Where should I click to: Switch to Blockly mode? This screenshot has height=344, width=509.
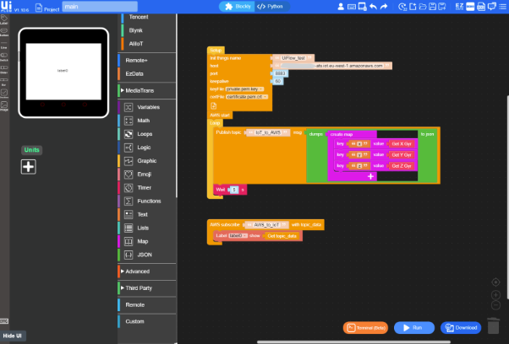[238, 7]
